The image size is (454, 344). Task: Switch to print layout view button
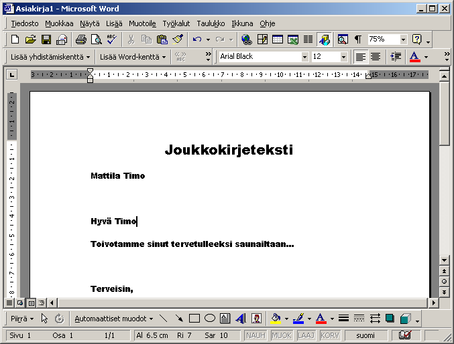(31, 303)
